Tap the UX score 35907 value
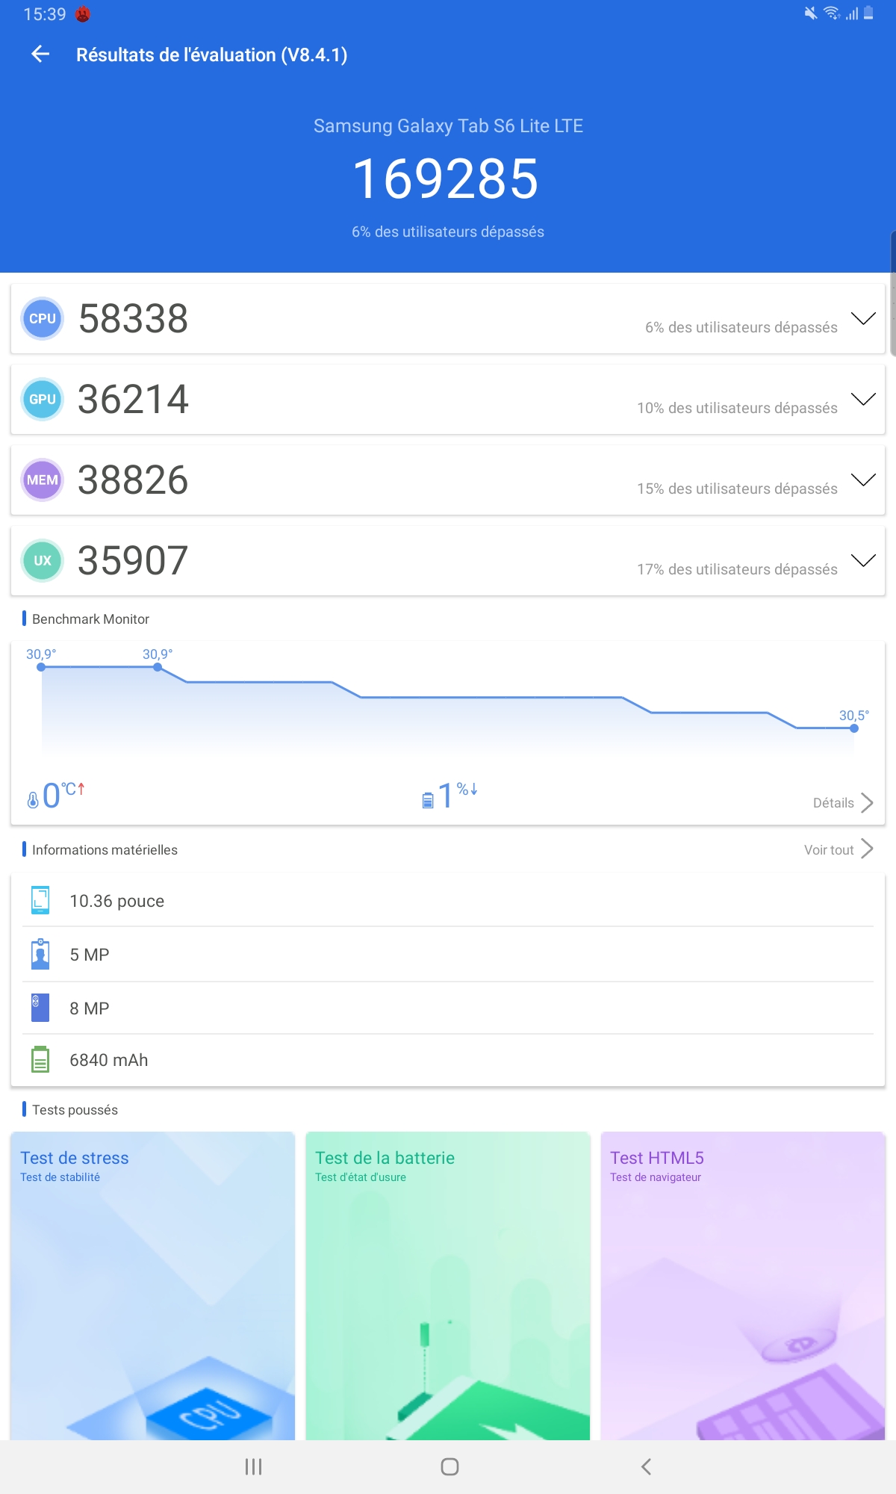 tap(133, 561)
